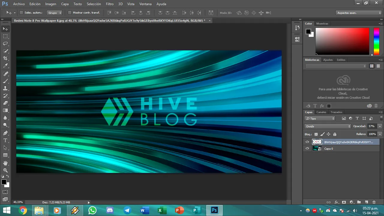
Task: Switch to the Trazados tab
Action: pos(336,112)
